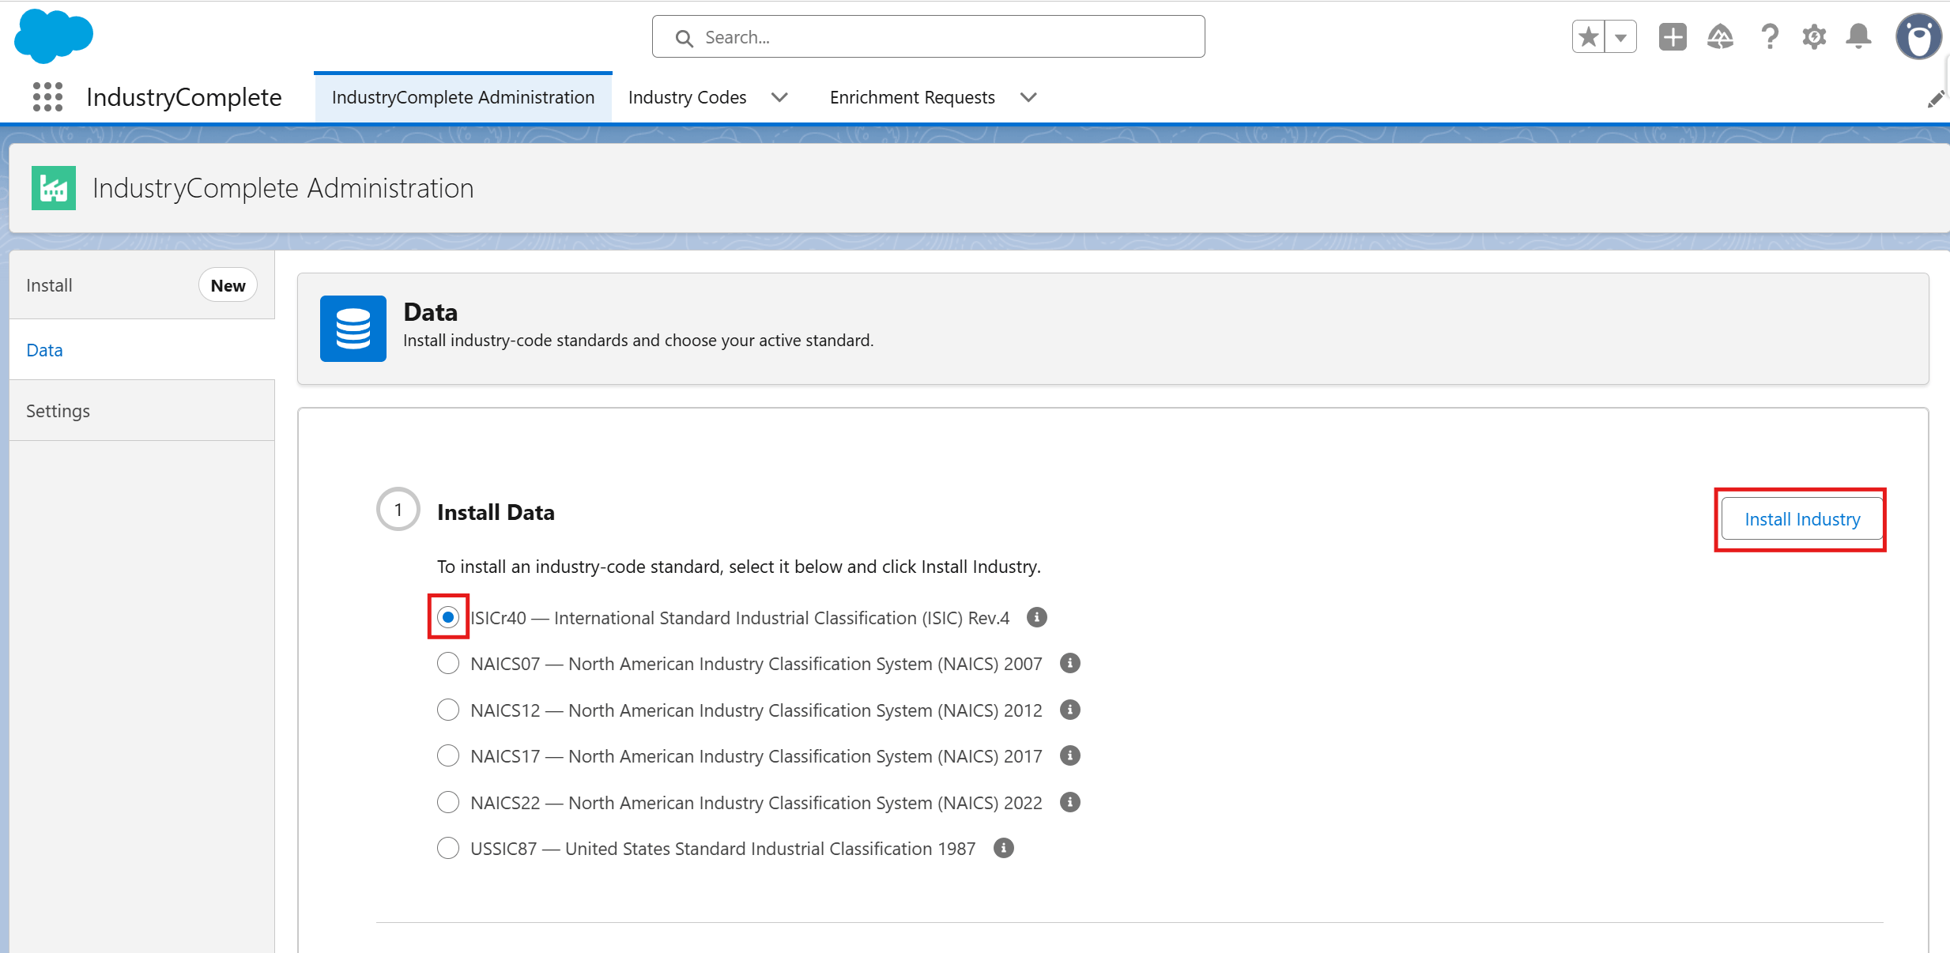
Task: Click the edit navigation pencil icon
Action: [1936, 99]
